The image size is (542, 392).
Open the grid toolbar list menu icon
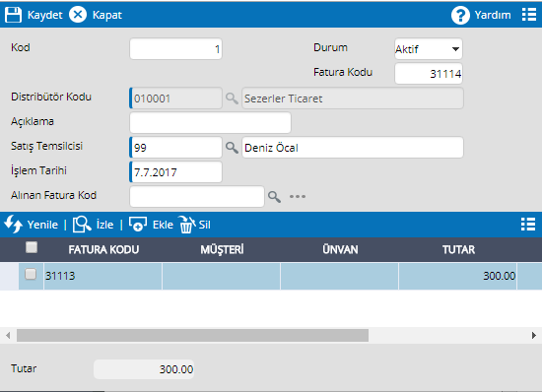pos(528,225)
